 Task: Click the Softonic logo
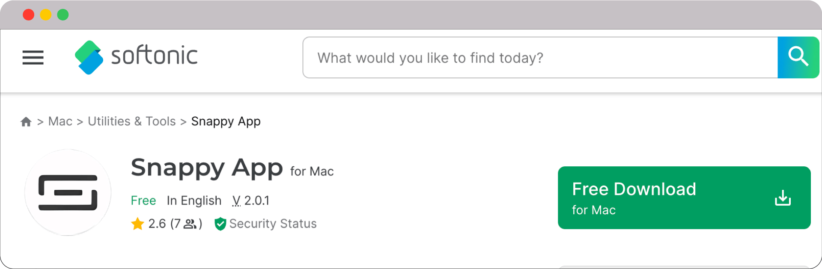coord(136,57)
